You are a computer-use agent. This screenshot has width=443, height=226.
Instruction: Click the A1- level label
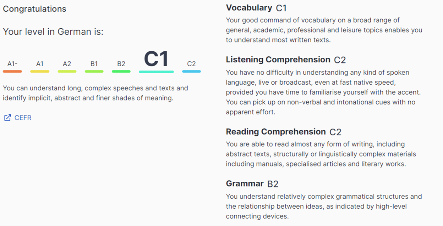click(12, 64)
